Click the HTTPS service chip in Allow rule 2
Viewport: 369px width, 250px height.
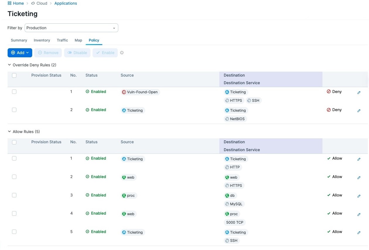tap(234, 186)
